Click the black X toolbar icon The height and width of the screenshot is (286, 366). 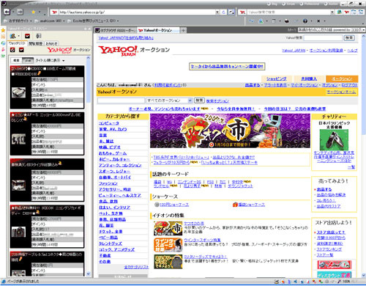(318, 21)
